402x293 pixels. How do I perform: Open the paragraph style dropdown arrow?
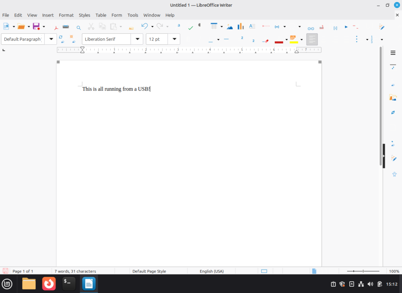(x=51, y=39)
